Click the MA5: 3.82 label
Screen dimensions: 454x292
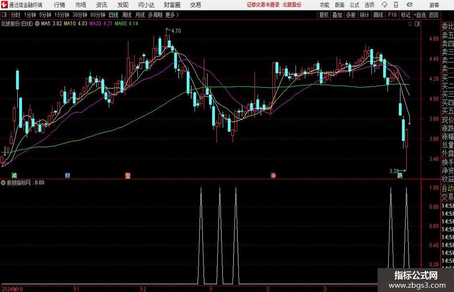(x=51, y=23)
